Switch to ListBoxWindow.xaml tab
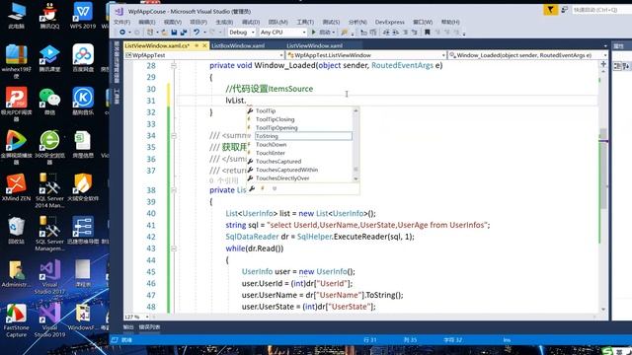This screenshot has width=632, height=355. (238, 45)
